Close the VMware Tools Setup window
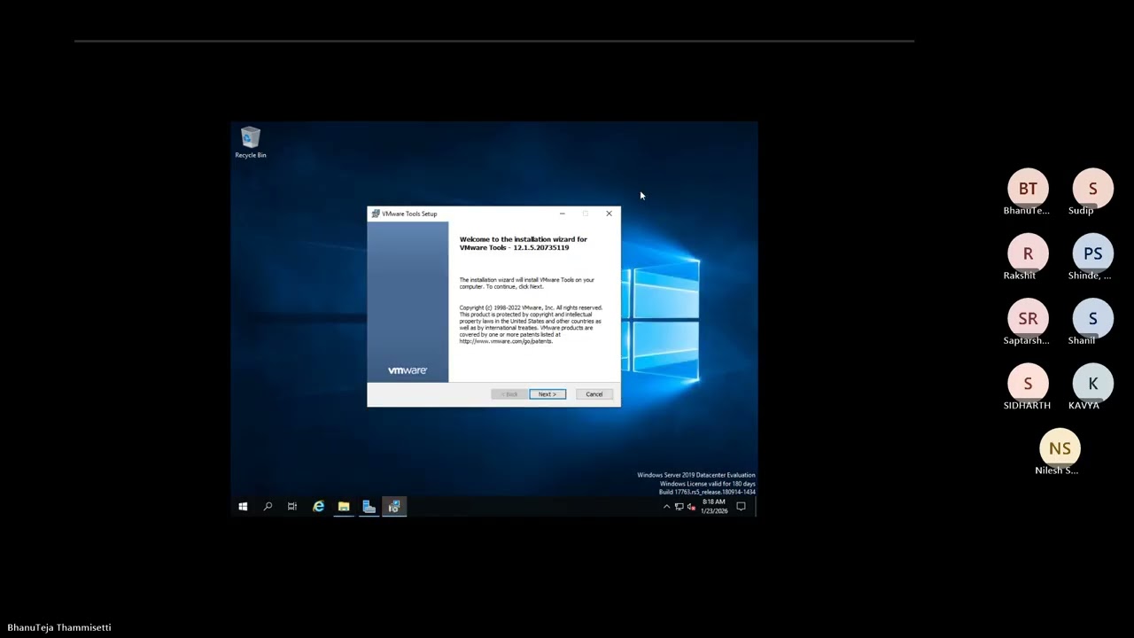The height and width of the screenshot is (638, 1134). pyautogui.click(x=609, y=214)
